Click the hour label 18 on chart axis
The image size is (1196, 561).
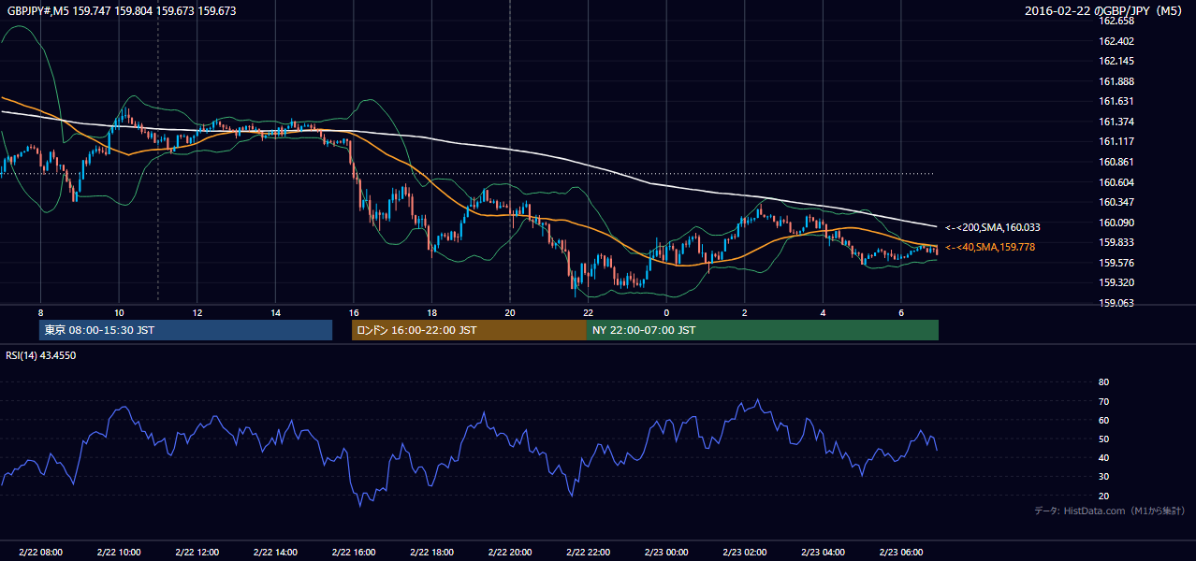pyautogui.click(x=431, y=312)
